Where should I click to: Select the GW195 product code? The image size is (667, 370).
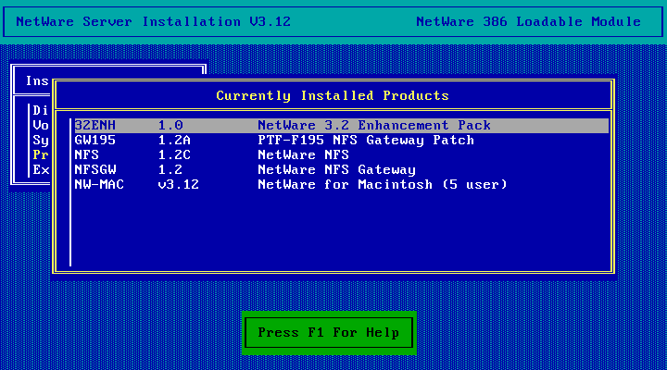click(94, 141)
